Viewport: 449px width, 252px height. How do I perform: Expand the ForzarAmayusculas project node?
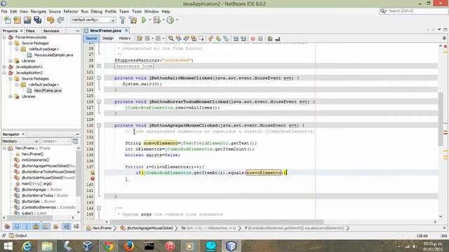[4, 37]
